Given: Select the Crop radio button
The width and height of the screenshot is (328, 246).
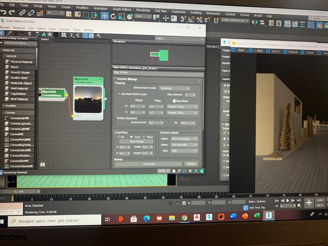Looking at the screenshot, I should 131,137.
